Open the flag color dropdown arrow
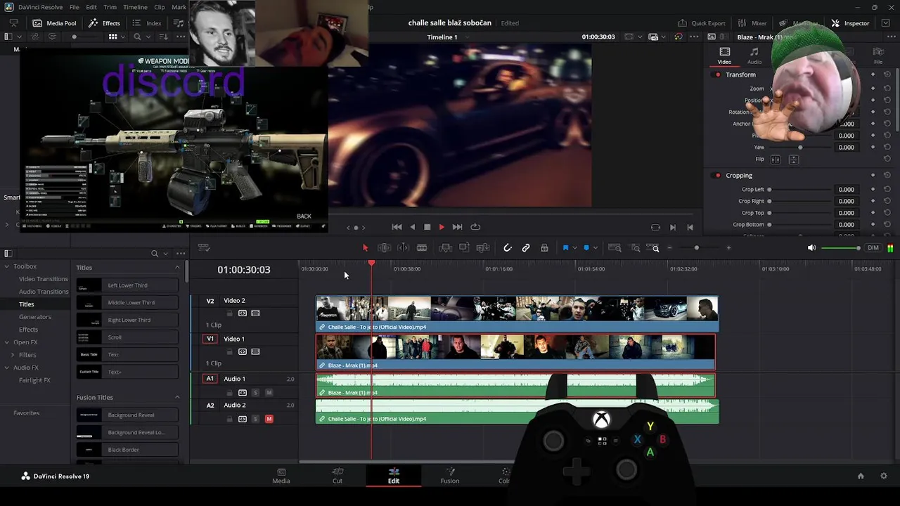900x506 pixels. [x=574, y=248]
